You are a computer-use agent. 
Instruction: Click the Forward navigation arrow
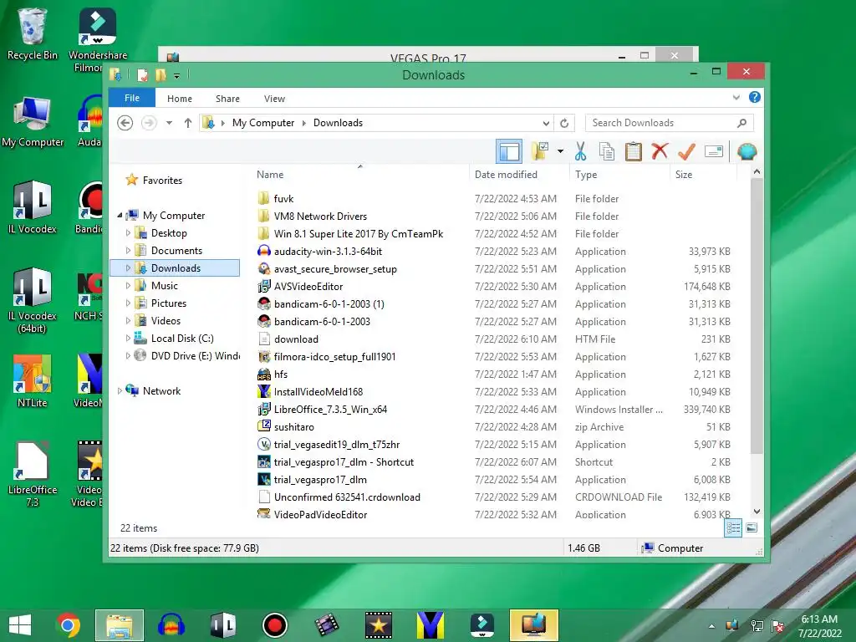[x=149, y=123]
